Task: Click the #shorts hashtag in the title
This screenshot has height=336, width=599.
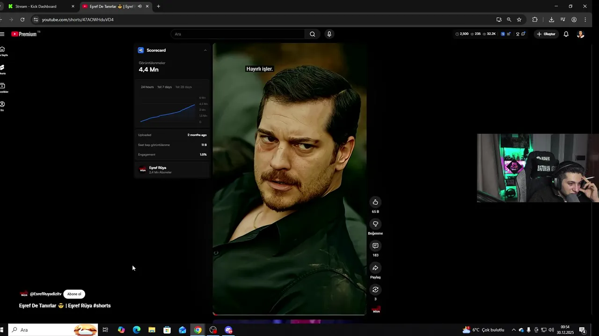Action: click(102, 306)
